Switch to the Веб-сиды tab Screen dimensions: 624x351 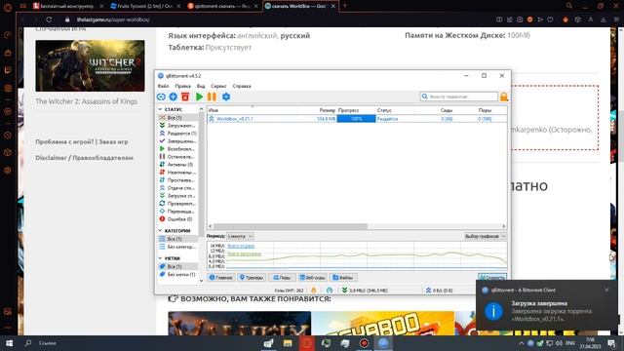tap(312, 277)
